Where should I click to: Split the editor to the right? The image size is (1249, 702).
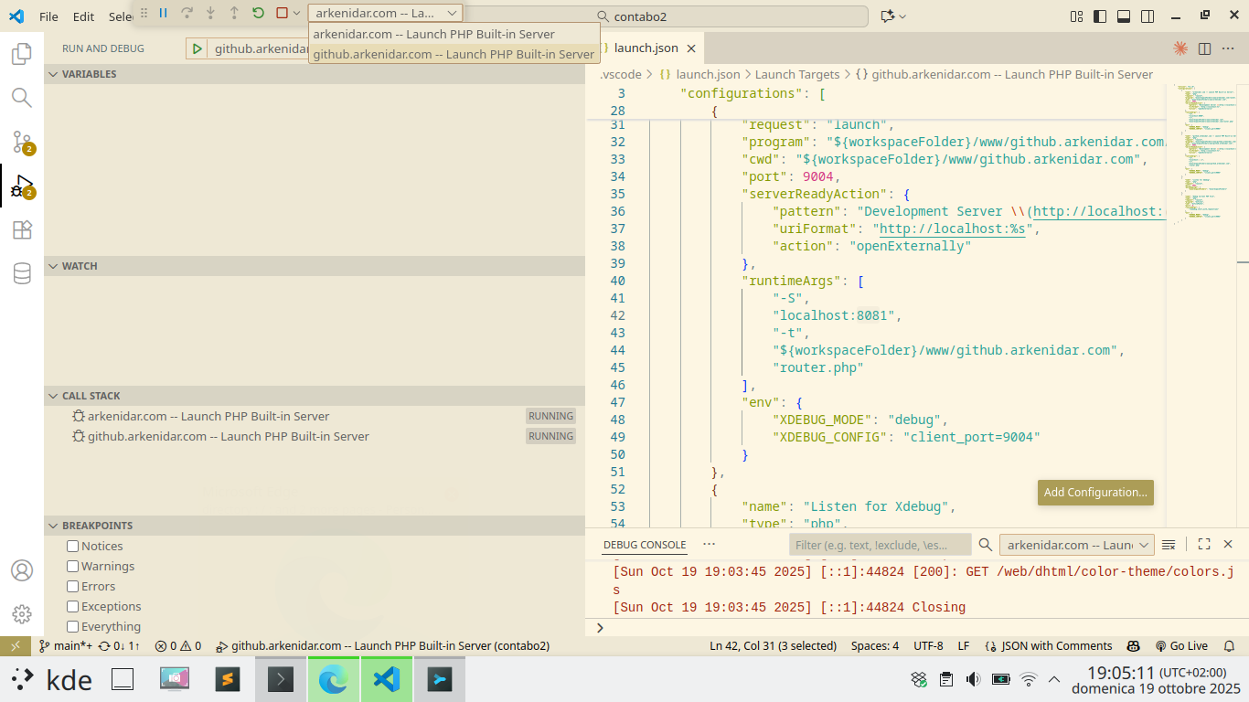pos(1204,48)
